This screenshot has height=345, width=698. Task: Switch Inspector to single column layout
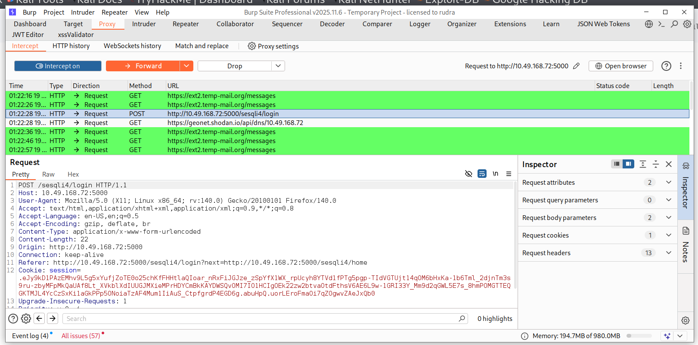[x=617, y=164]
